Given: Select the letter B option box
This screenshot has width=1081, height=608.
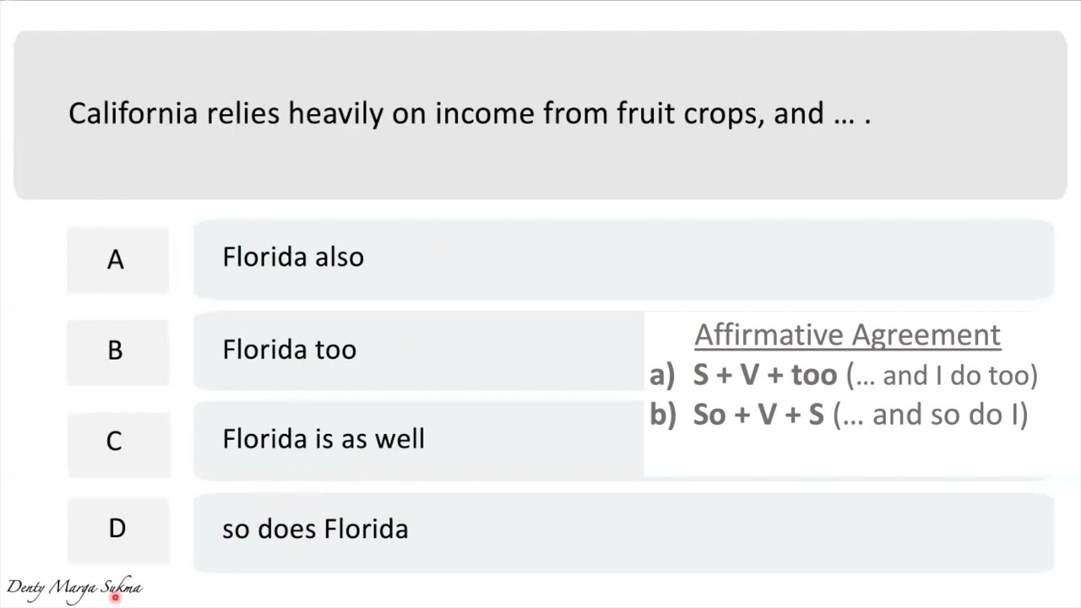Looking at the screenshot, I should (x=117, y=350).
